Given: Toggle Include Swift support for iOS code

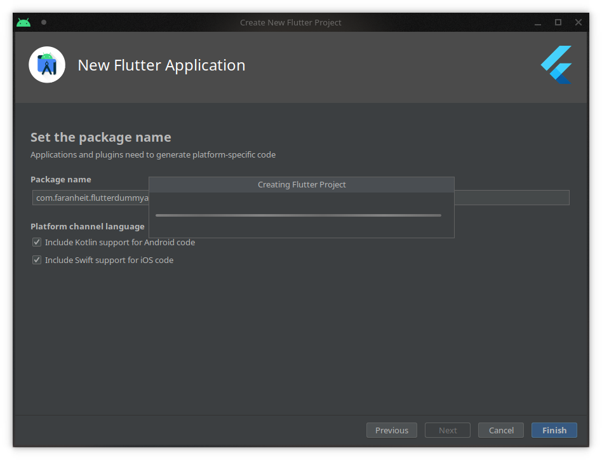Looking at the screenshot, I should coord(37,260).
